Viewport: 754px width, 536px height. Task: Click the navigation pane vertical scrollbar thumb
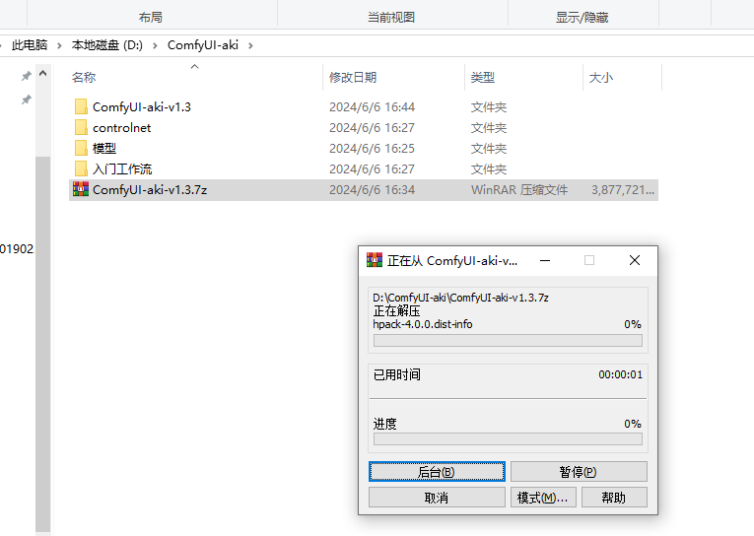[x=42, y=344]
